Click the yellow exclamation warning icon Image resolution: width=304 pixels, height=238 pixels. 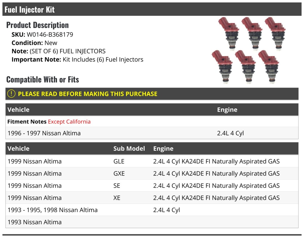point(11,94)
